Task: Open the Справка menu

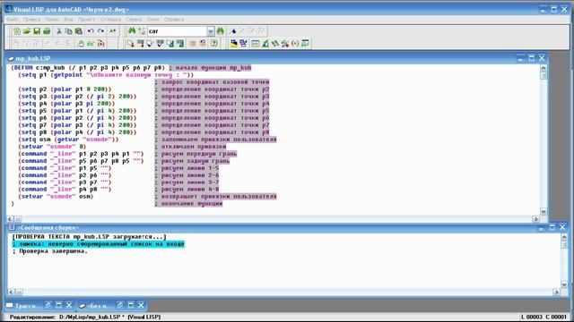Action: pyautogui.click(x=174, y=20)
